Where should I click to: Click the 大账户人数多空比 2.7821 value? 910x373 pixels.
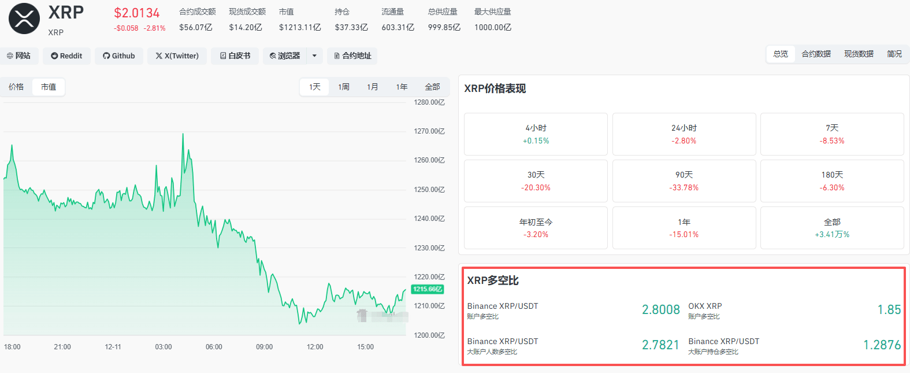tap(661, 345)
